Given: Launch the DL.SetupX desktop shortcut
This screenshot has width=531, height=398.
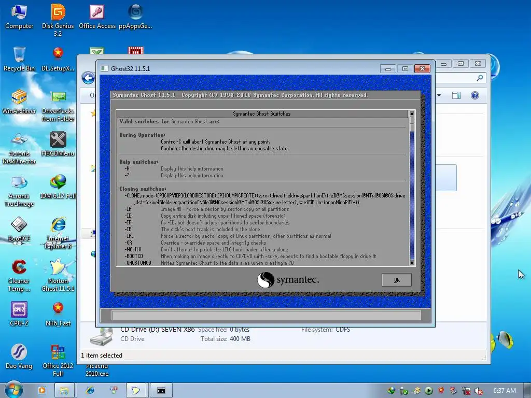Looking at the screenshot, I should 58,59.
